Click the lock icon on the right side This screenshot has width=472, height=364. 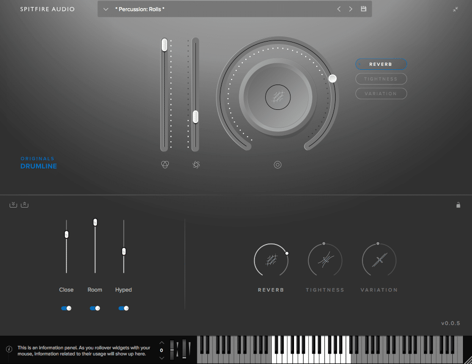[458, 205]
